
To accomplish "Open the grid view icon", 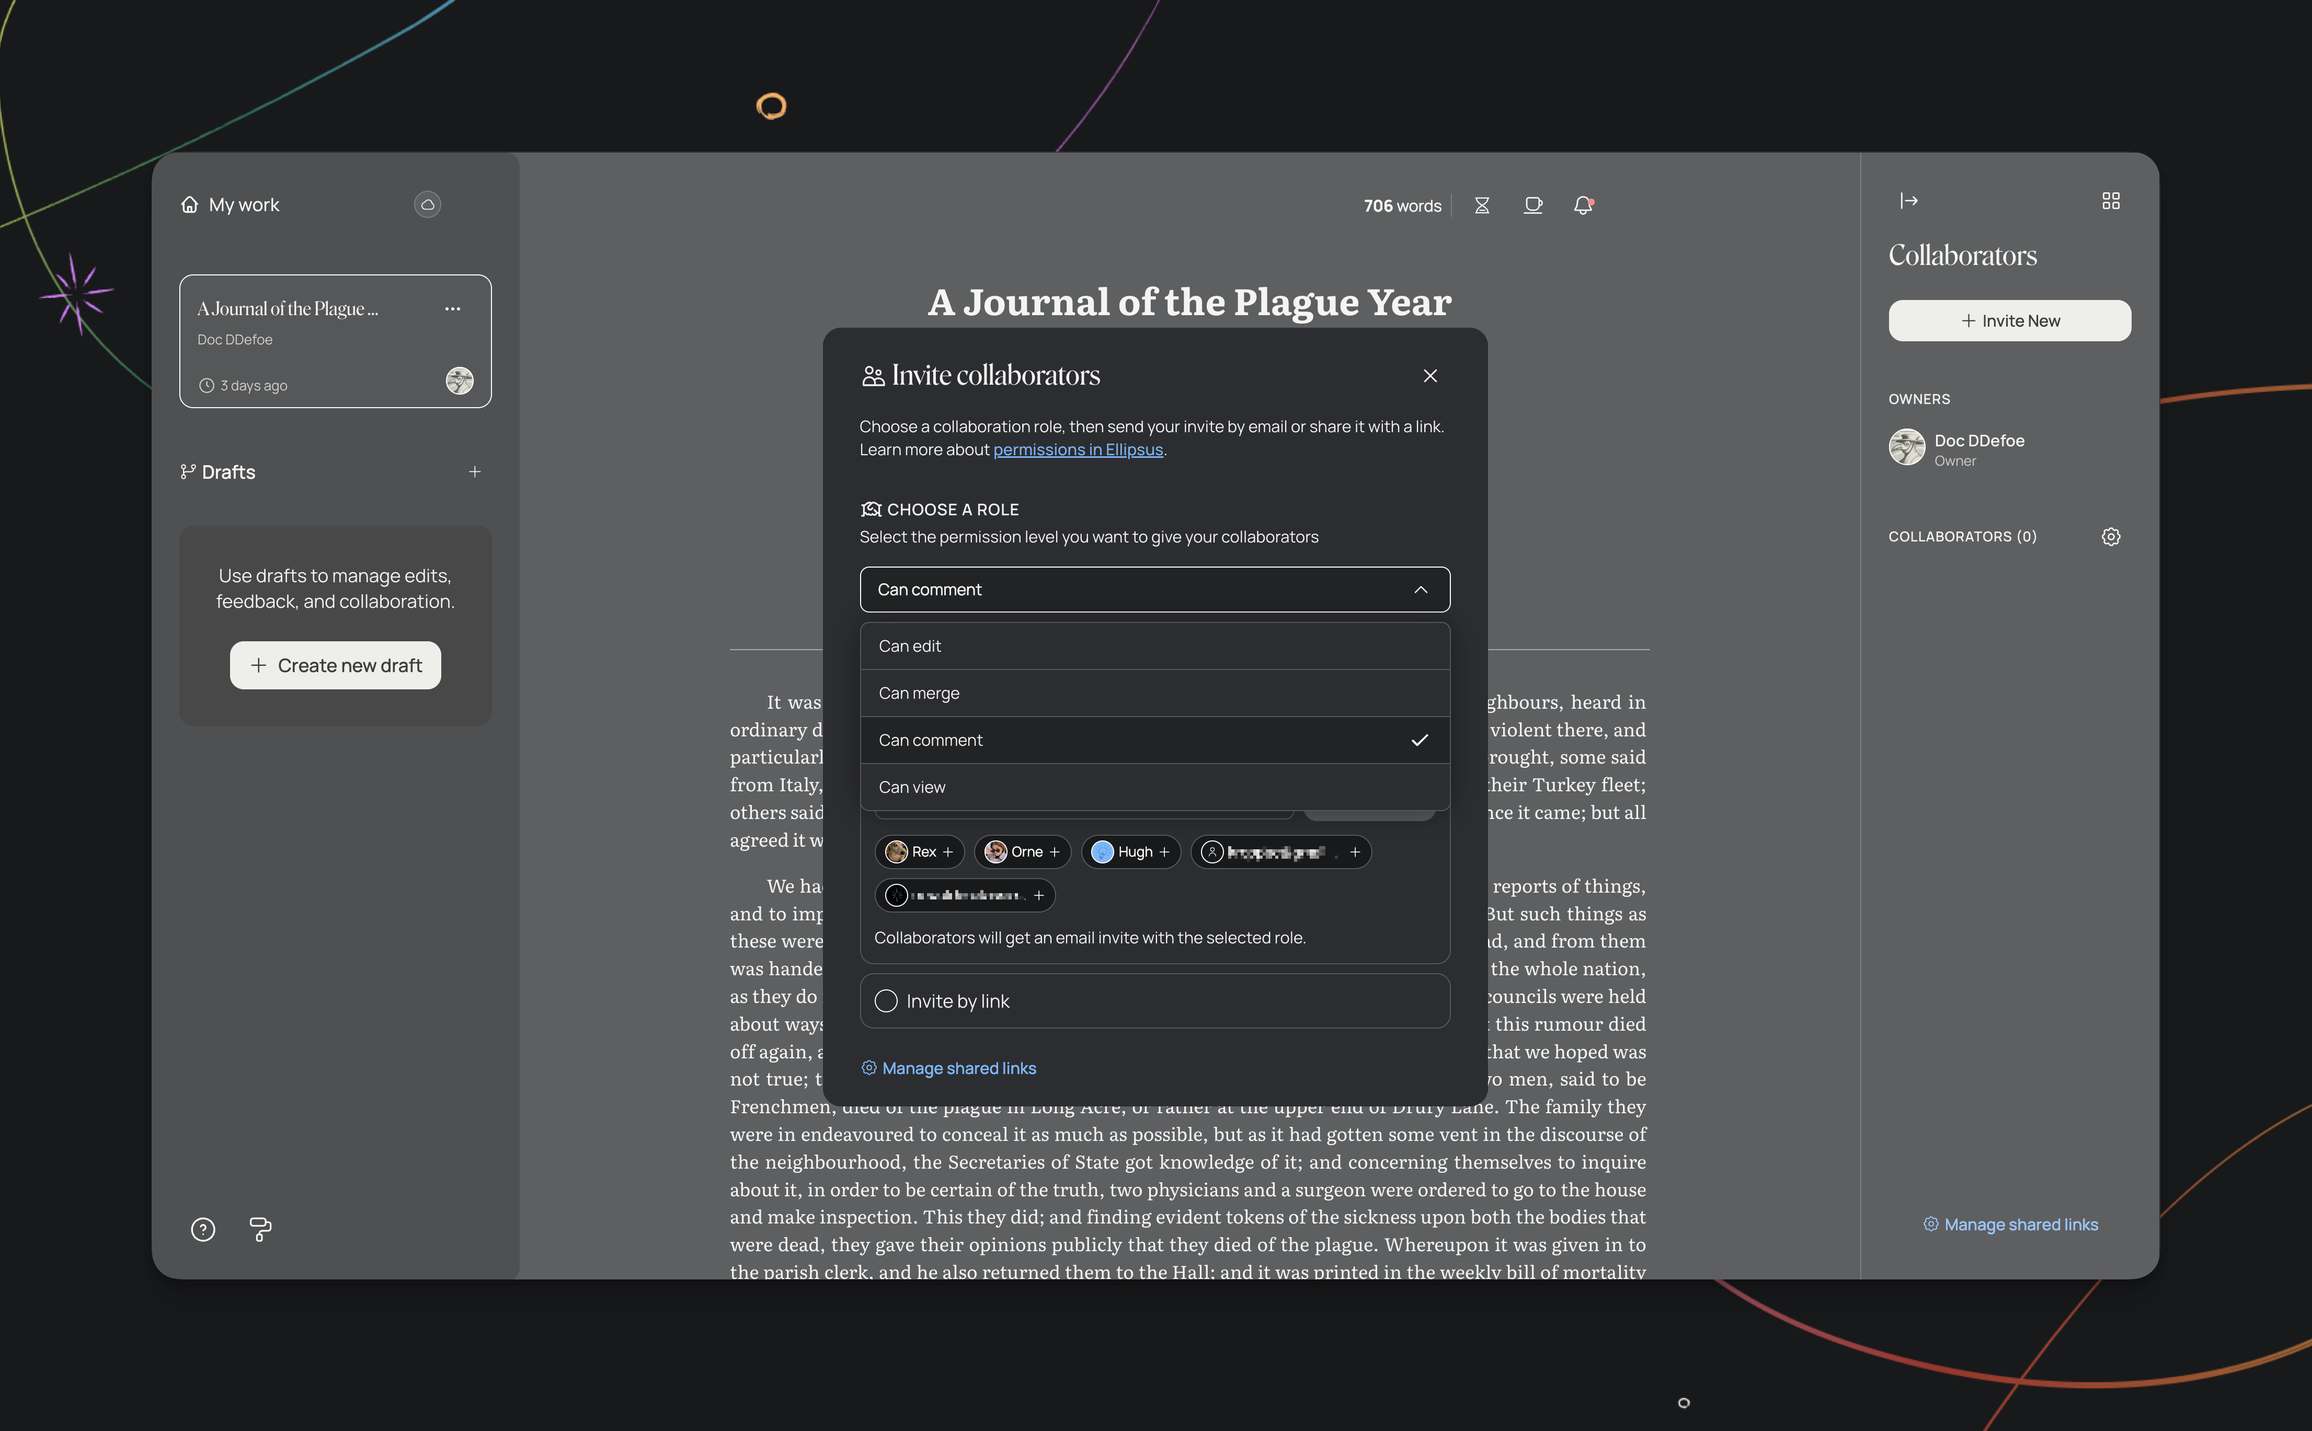I will [2110, 201].
